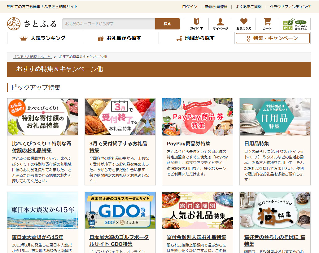
Task: Click the 検索 search button
Action: [x=167, y=24]
